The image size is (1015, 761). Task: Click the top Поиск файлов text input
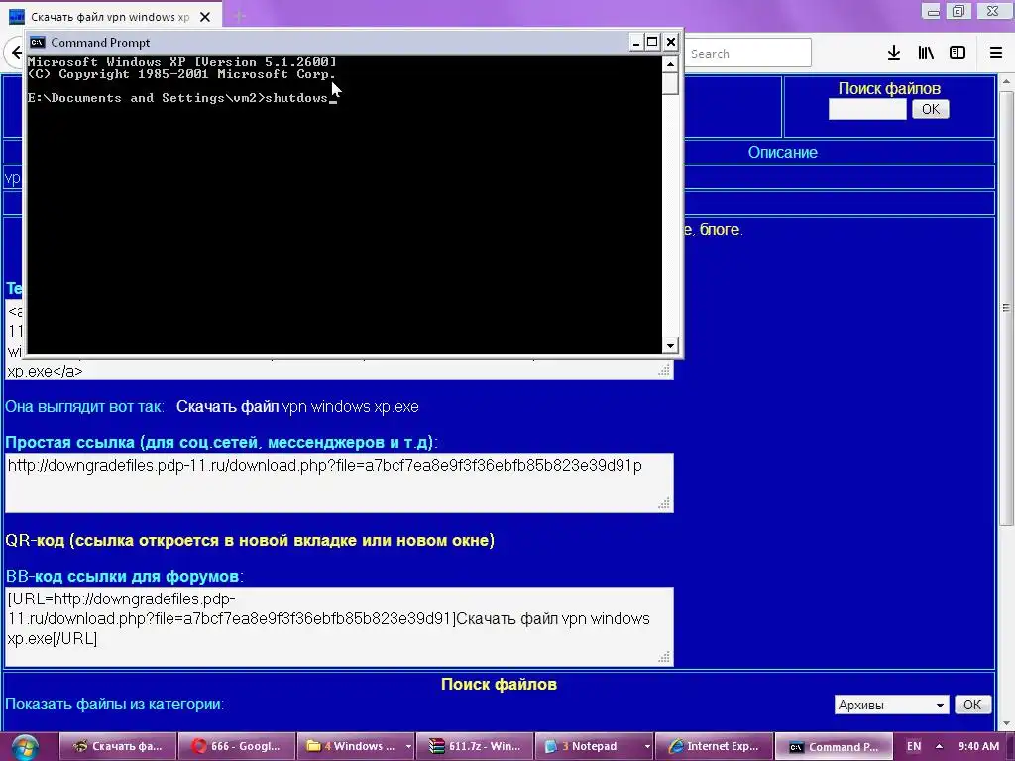pyautogui.click(x=867, y=109)
